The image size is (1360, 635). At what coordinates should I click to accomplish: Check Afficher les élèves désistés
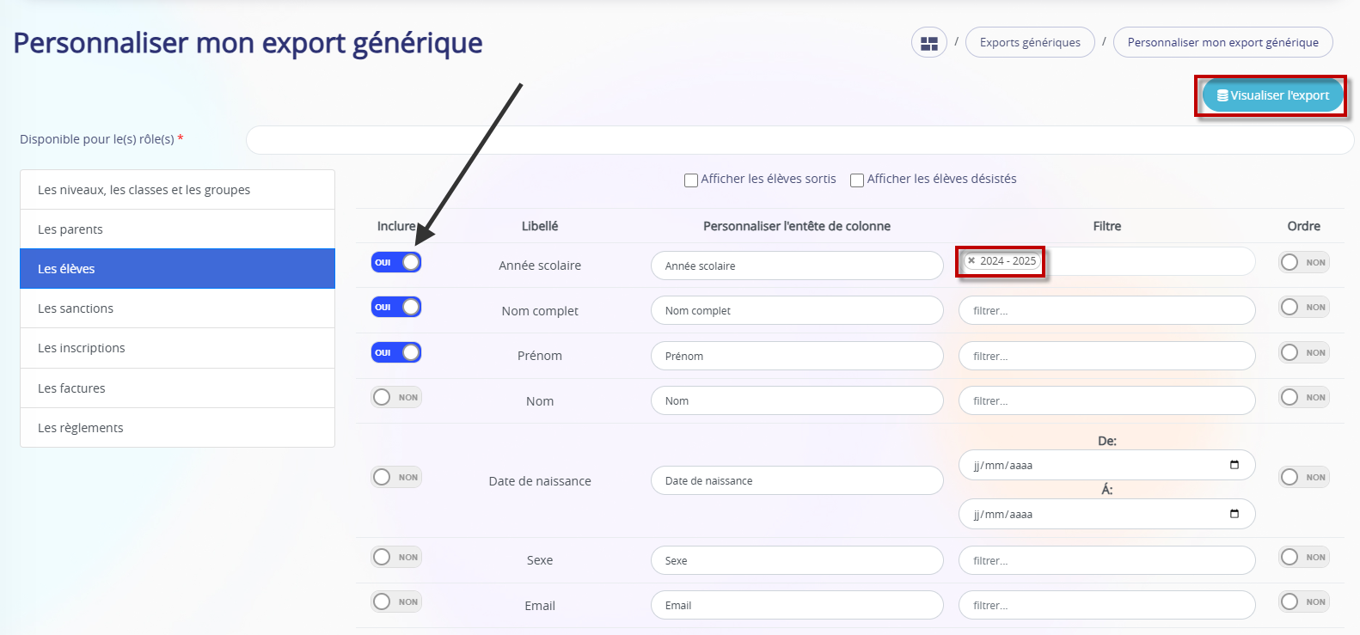[x=856, y=180]
